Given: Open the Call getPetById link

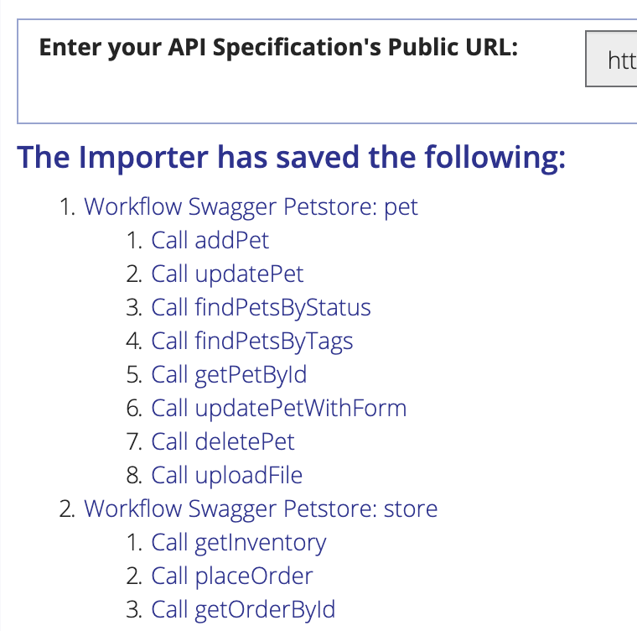Looking at the screenshot, I should 229,375.
